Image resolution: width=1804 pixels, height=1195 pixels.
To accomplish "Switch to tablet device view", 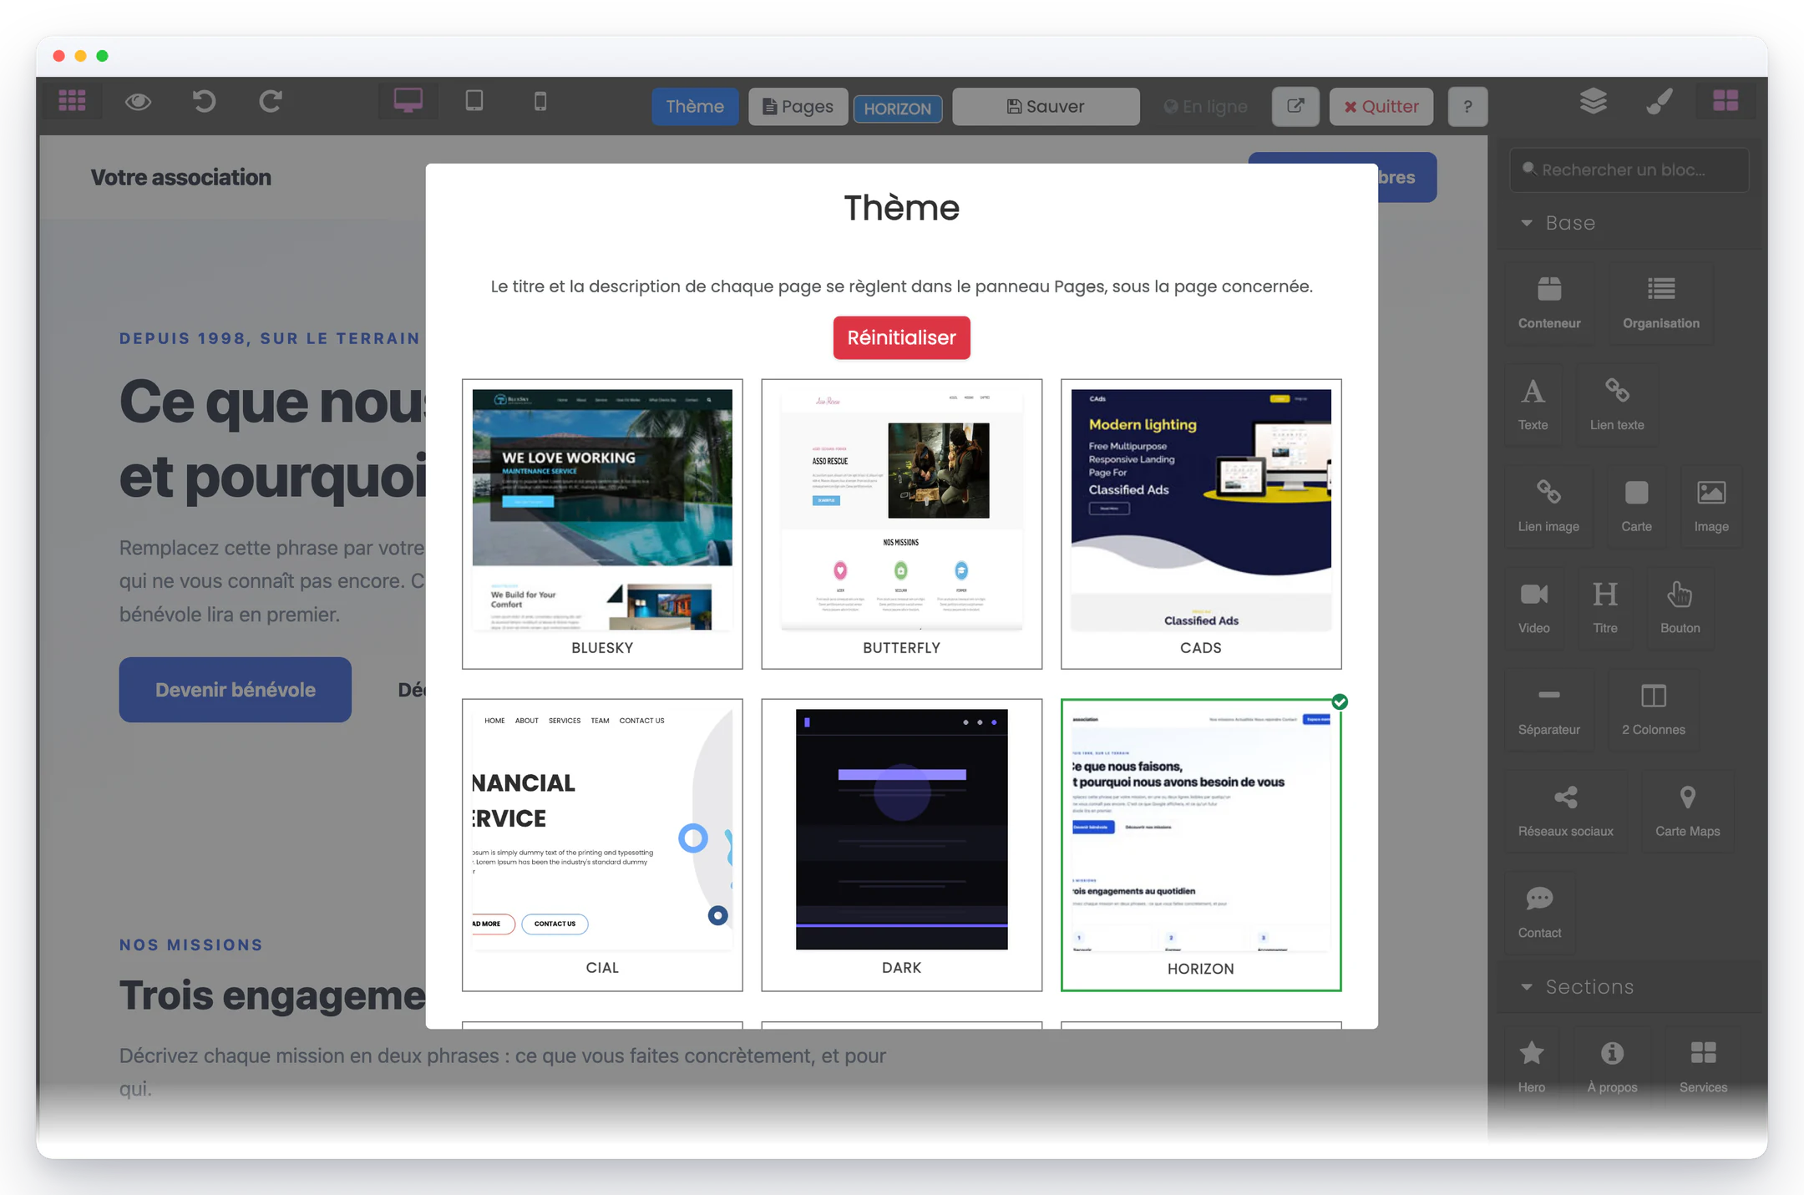I will [x=474, y=101].
